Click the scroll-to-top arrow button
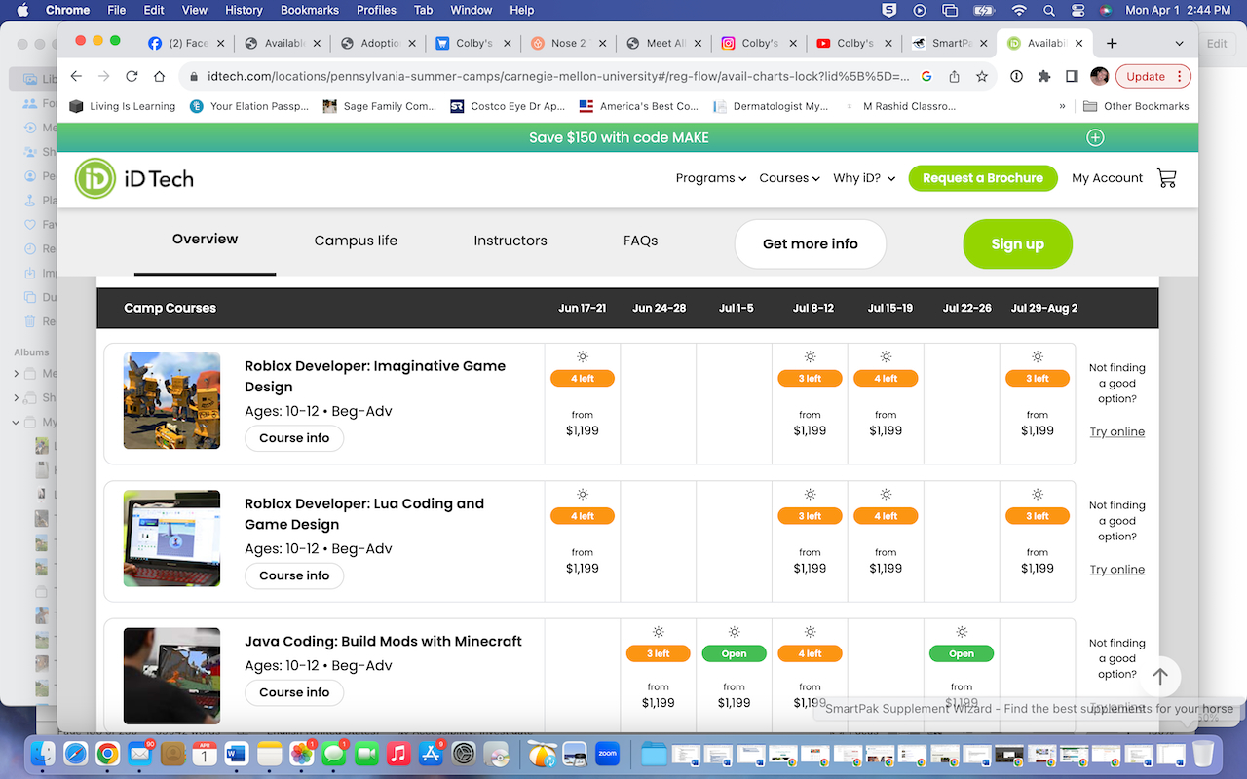The height and width of the screenshot is (779, 1247). click(1159, 676)
